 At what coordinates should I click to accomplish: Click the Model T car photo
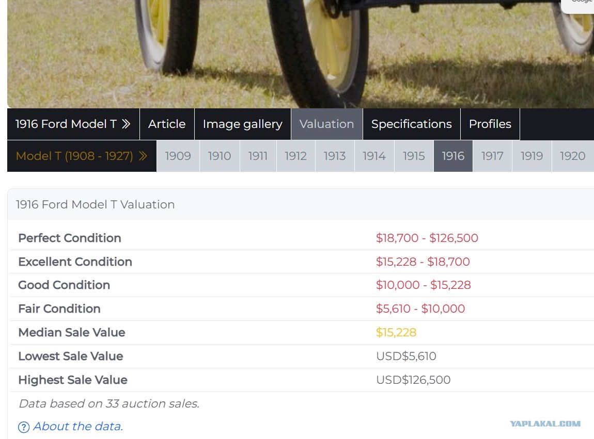301,54
